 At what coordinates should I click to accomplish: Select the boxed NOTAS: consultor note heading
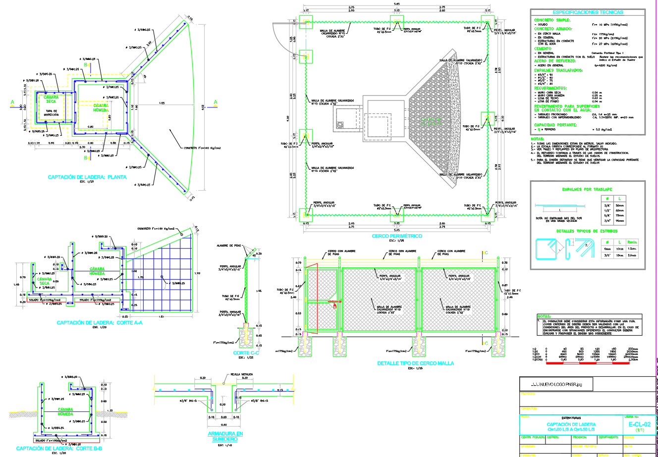tap(544, 316)
